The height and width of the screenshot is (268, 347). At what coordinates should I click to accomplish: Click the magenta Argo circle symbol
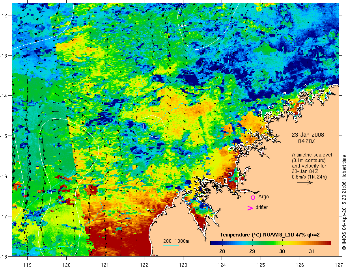253,197
